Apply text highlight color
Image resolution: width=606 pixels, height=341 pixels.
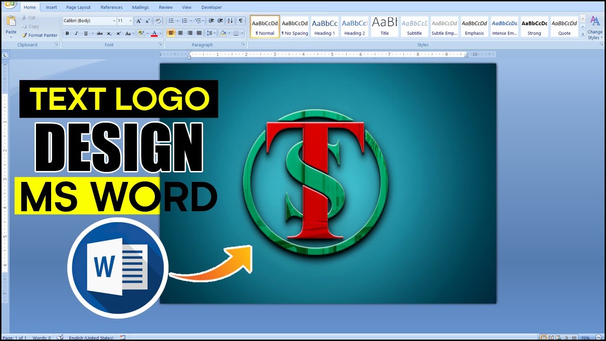[141, 33]
